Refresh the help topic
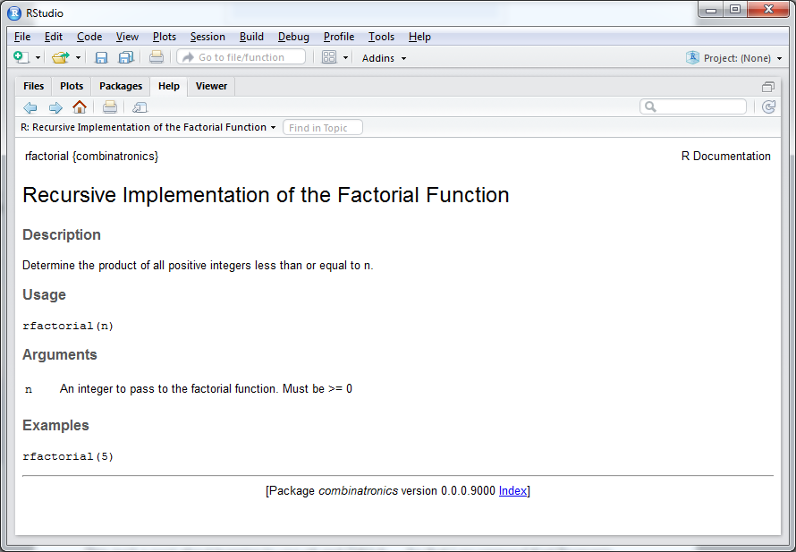796x552 pixels. pos(768,107)
